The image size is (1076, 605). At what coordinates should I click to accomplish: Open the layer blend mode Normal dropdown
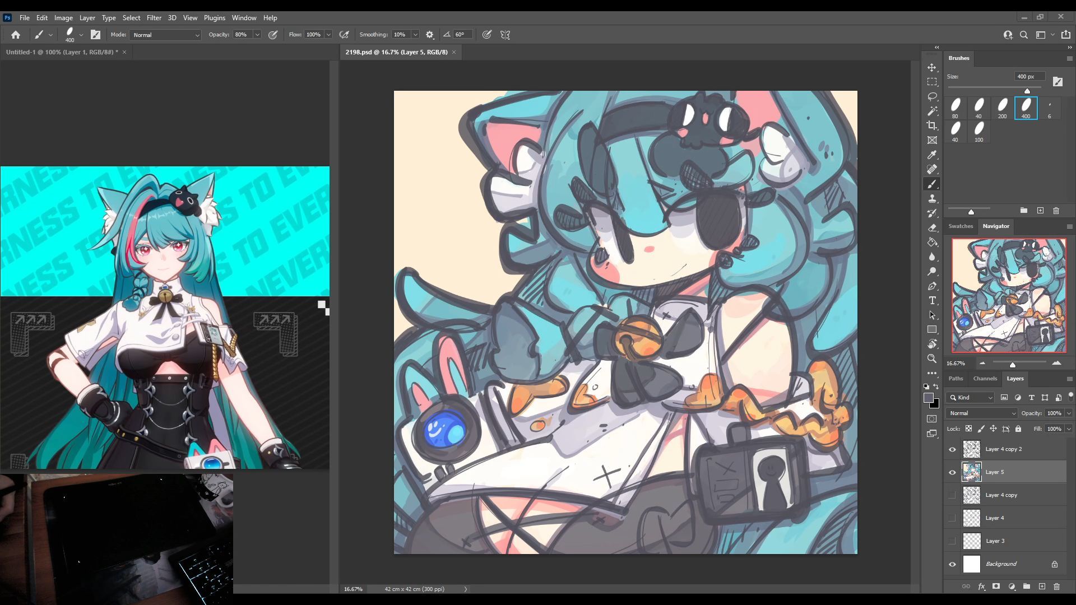point(982,413)
